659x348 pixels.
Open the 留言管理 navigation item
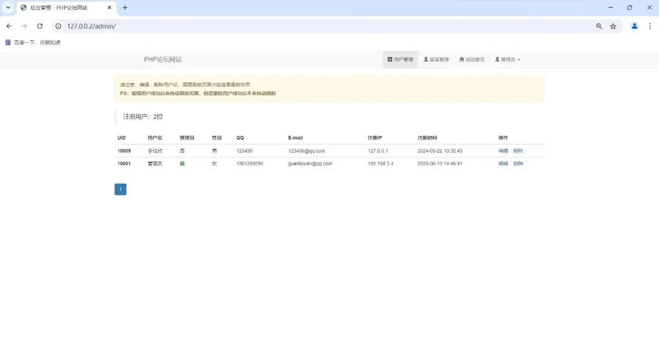pos(436,60)
